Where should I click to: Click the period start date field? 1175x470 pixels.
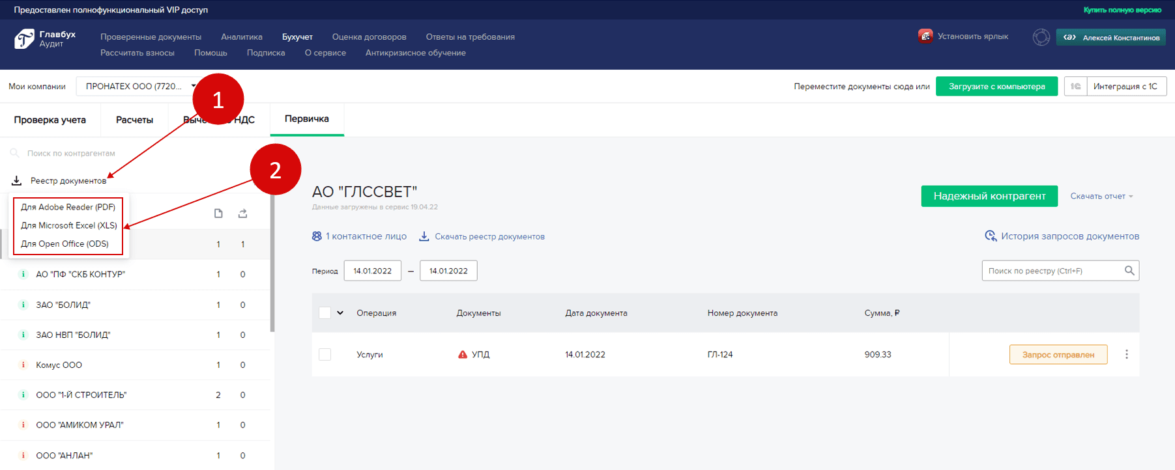pyautogui.click(x=373, y=271)
